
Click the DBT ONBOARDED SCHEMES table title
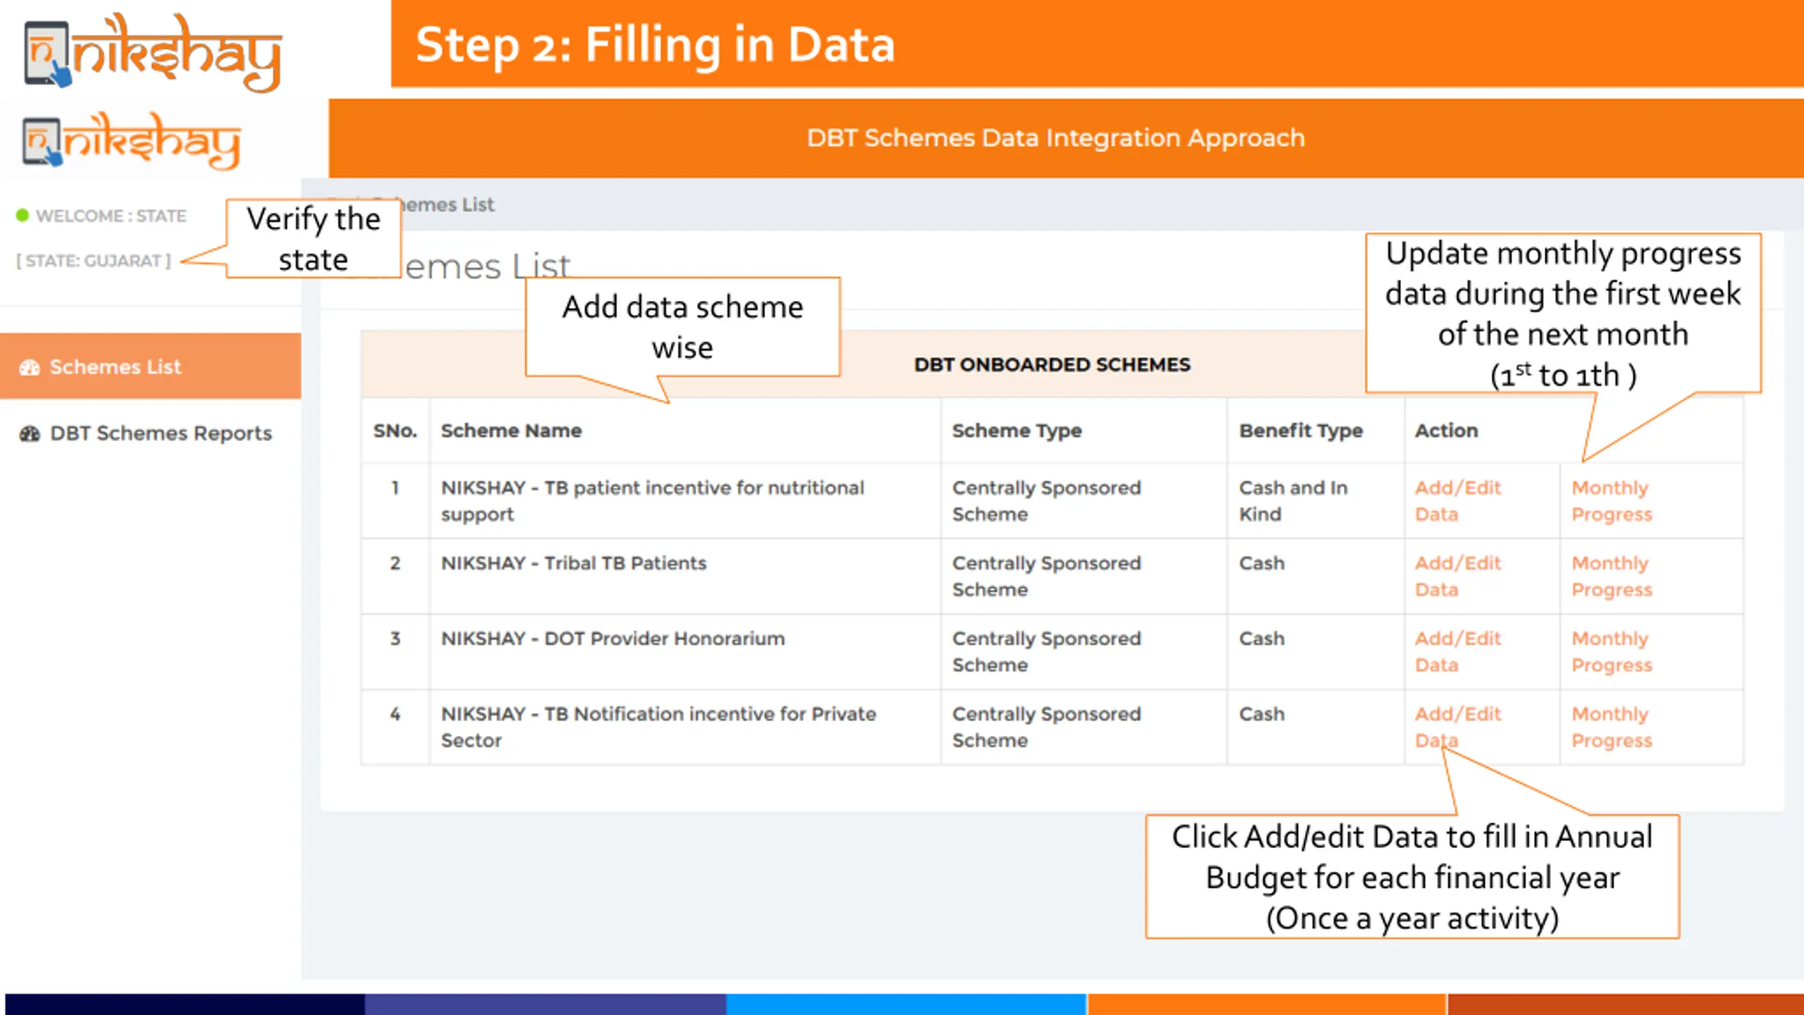pyautogui.click(x=1052, y=364)
